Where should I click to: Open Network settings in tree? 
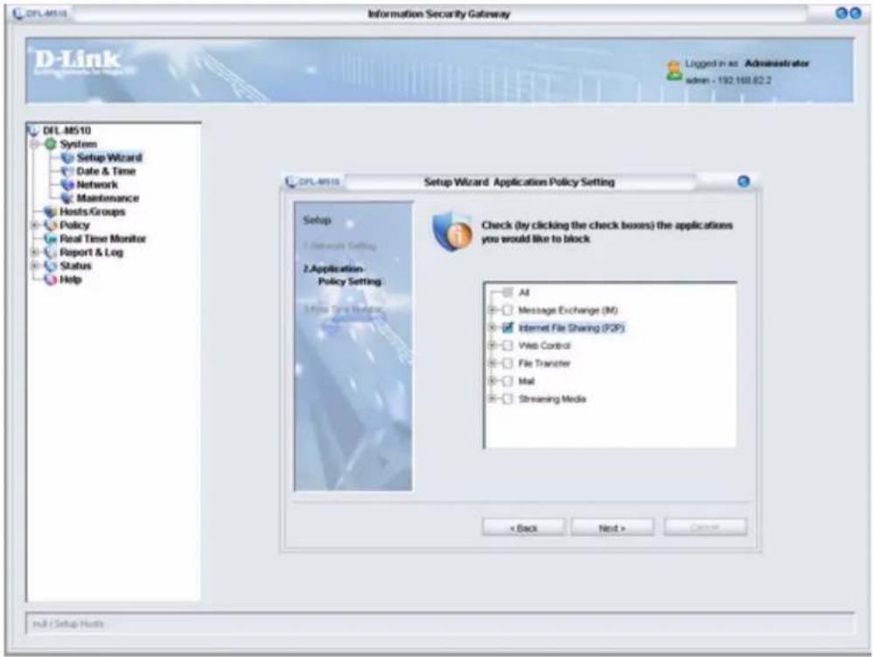click(x=97, y=185)
